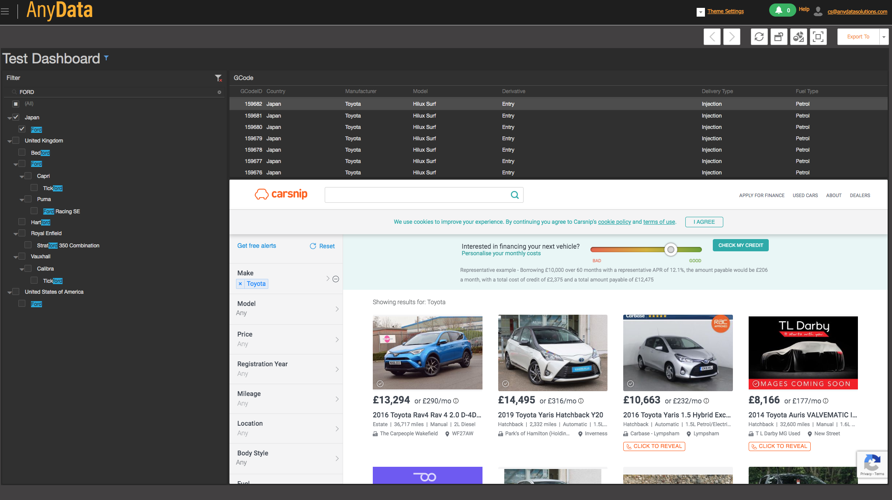Collapse the United Kingdom tree node
This screenshot has height=500, width=892.
coord(10,141)
